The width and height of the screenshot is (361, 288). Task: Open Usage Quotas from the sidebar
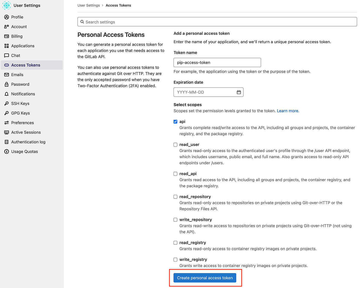coord(24,151)
